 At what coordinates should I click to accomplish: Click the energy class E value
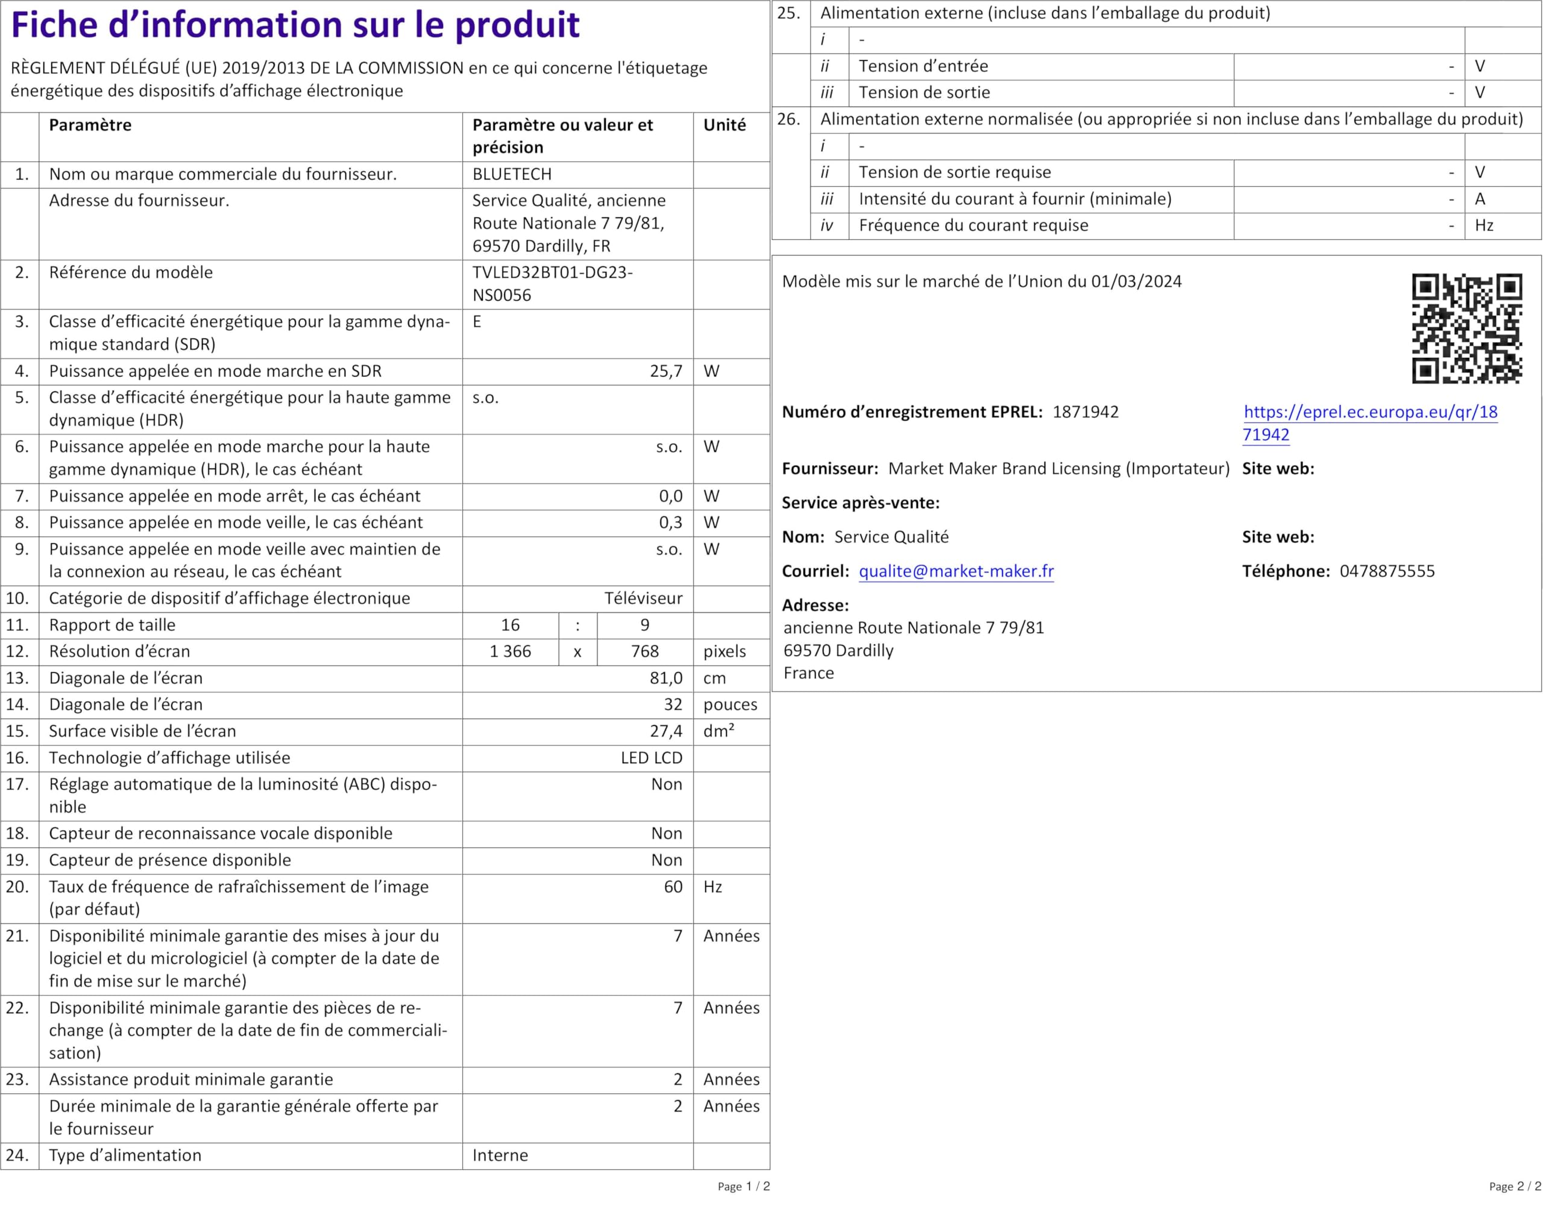tap(477, 322)
